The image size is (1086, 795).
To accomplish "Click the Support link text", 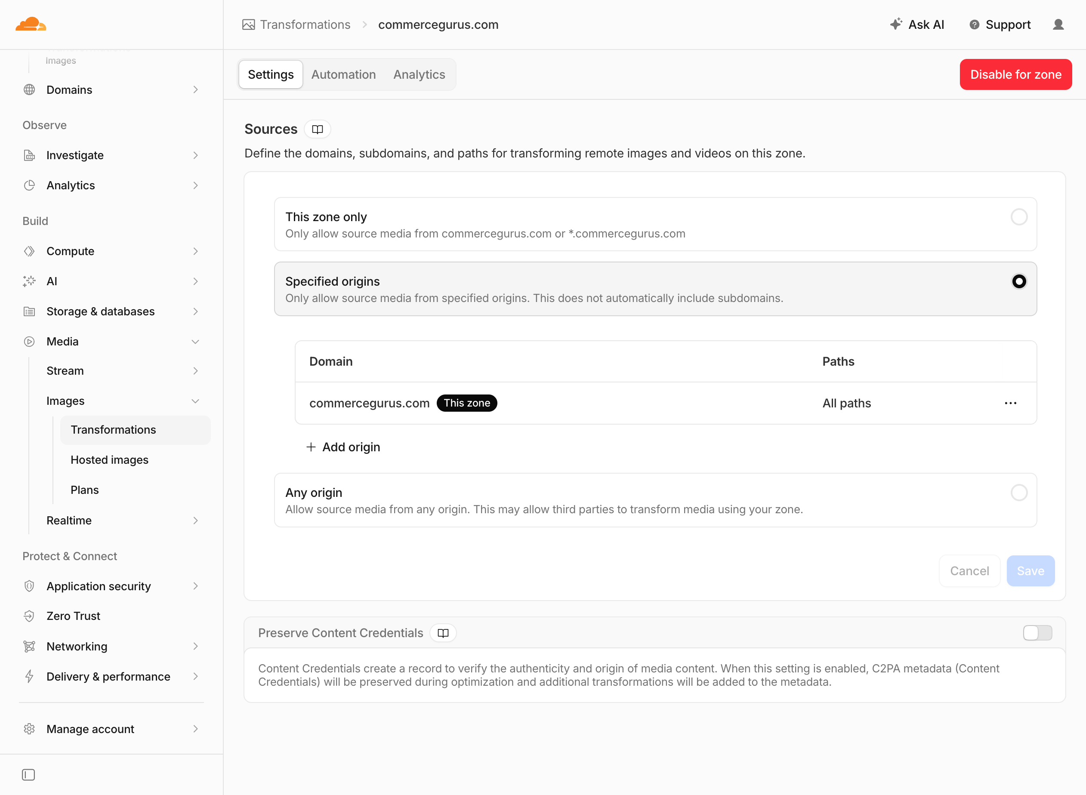I will 1008,25.
